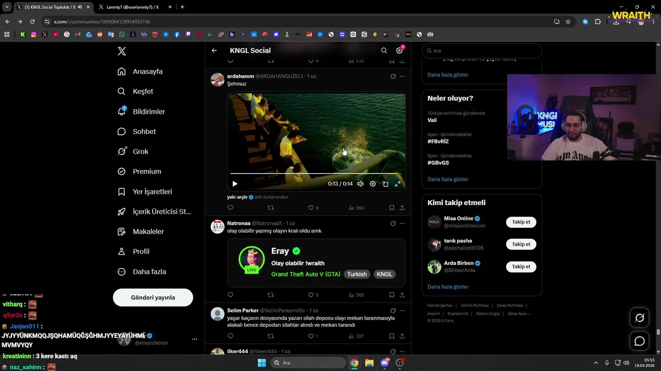Open Windows Start menu
The width and height of the screenshot is (661, 371).
click(262, 363)
